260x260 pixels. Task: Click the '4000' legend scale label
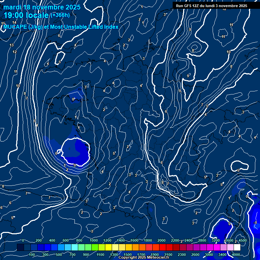[236, 255]
